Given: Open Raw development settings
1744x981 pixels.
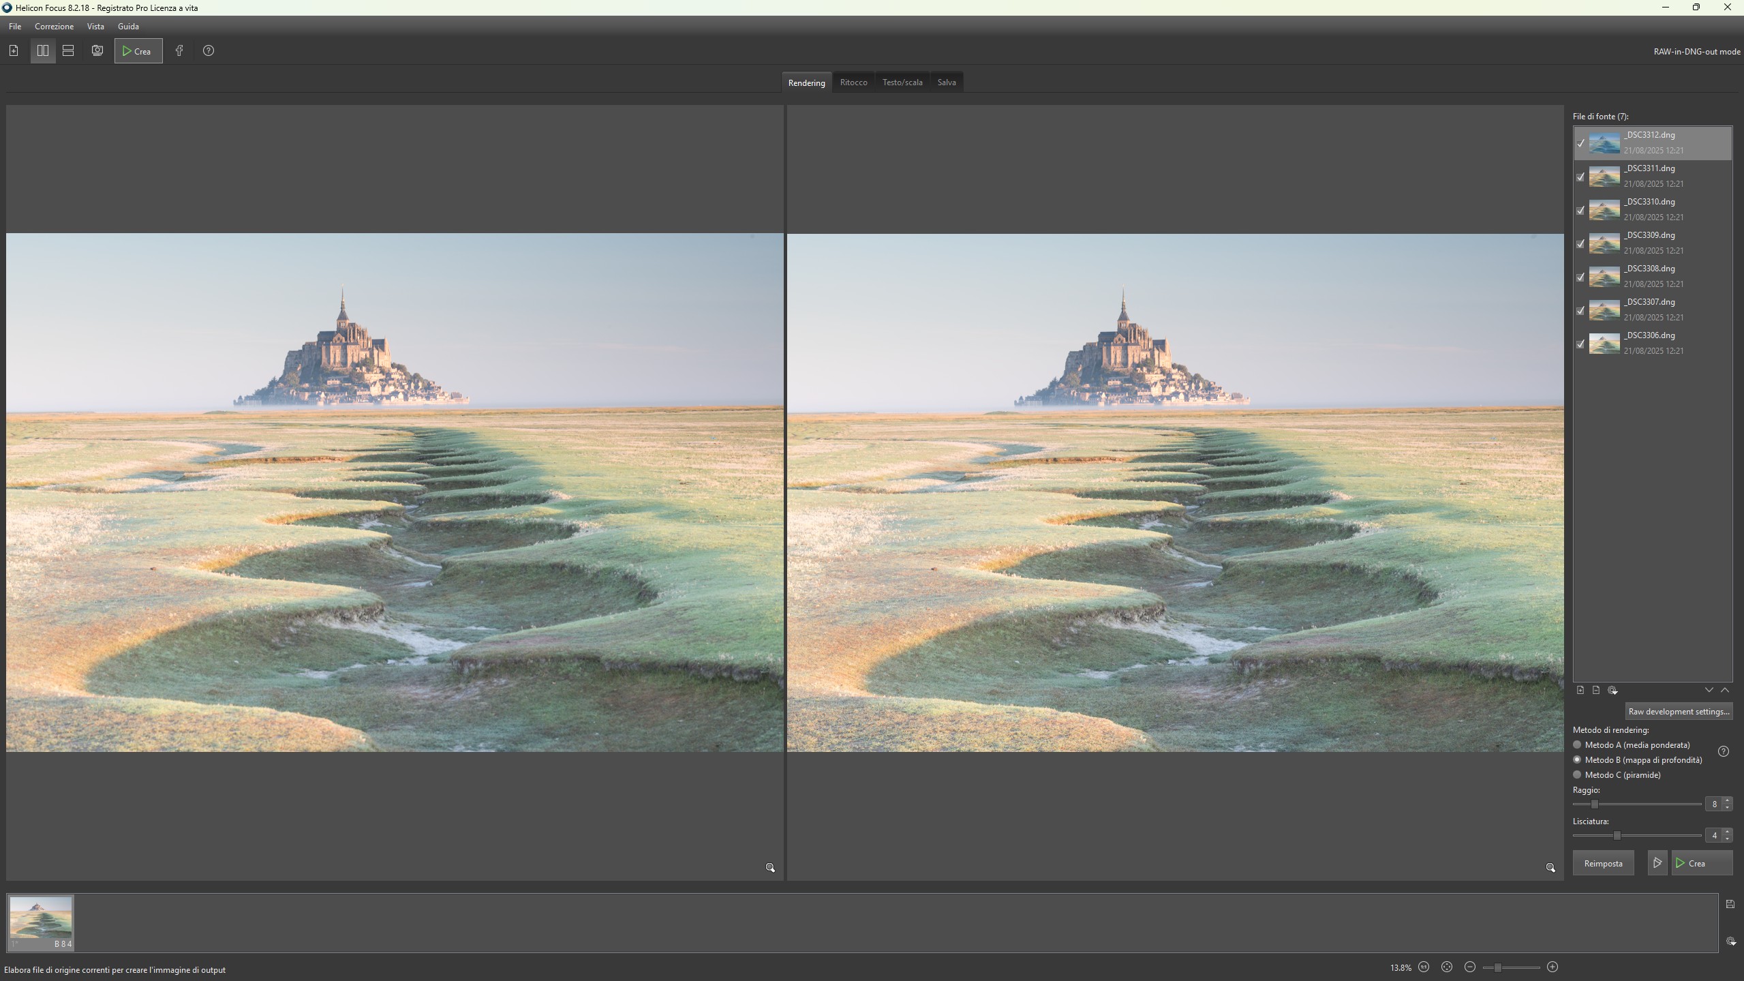Looking at the screenshot, I should (1679, 712).
